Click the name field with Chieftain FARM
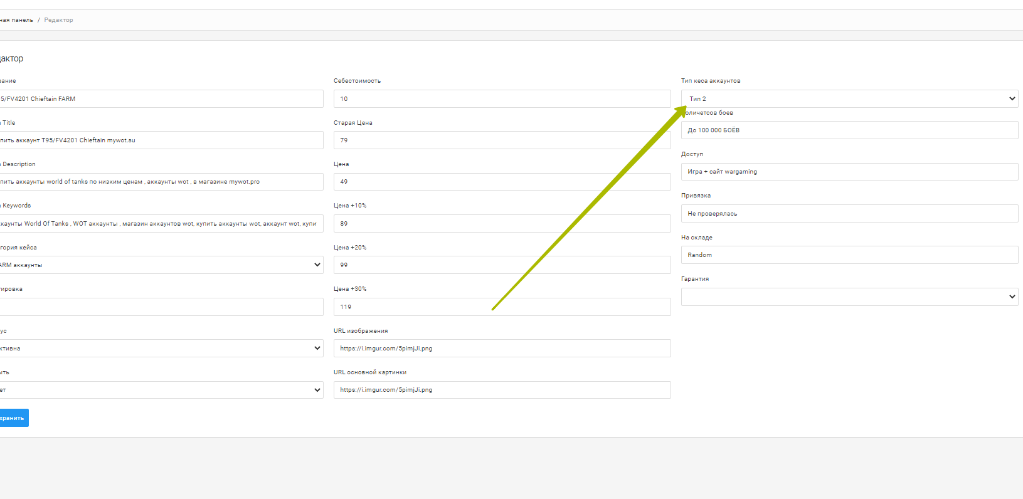Image resolution: width=1023 pixels, height=499 pixels. coord(161,98)
